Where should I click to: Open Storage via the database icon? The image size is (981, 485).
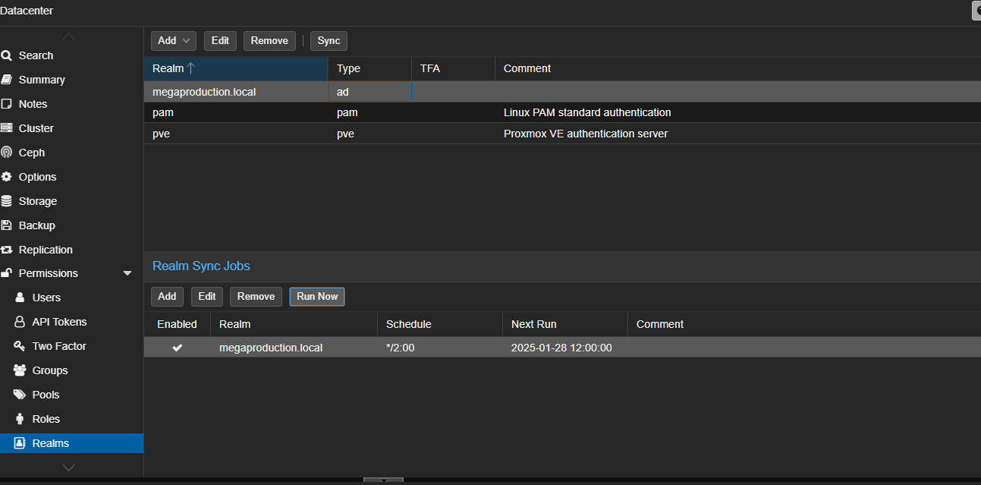coord(6,201)
